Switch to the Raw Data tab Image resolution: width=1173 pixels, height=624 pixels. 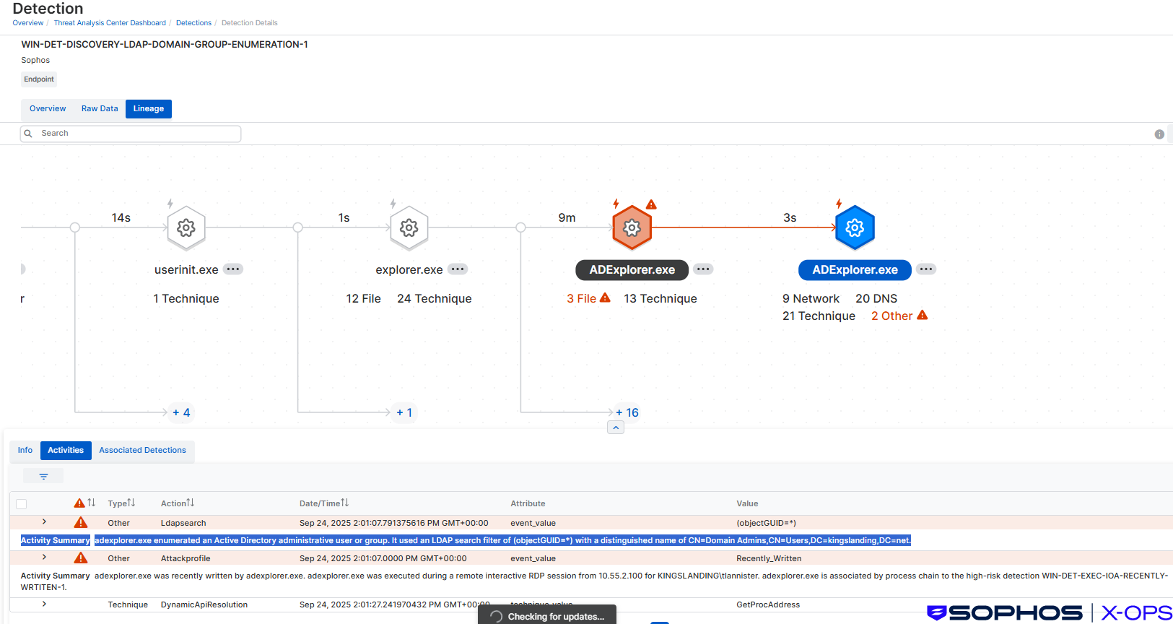tap(100, 109)
